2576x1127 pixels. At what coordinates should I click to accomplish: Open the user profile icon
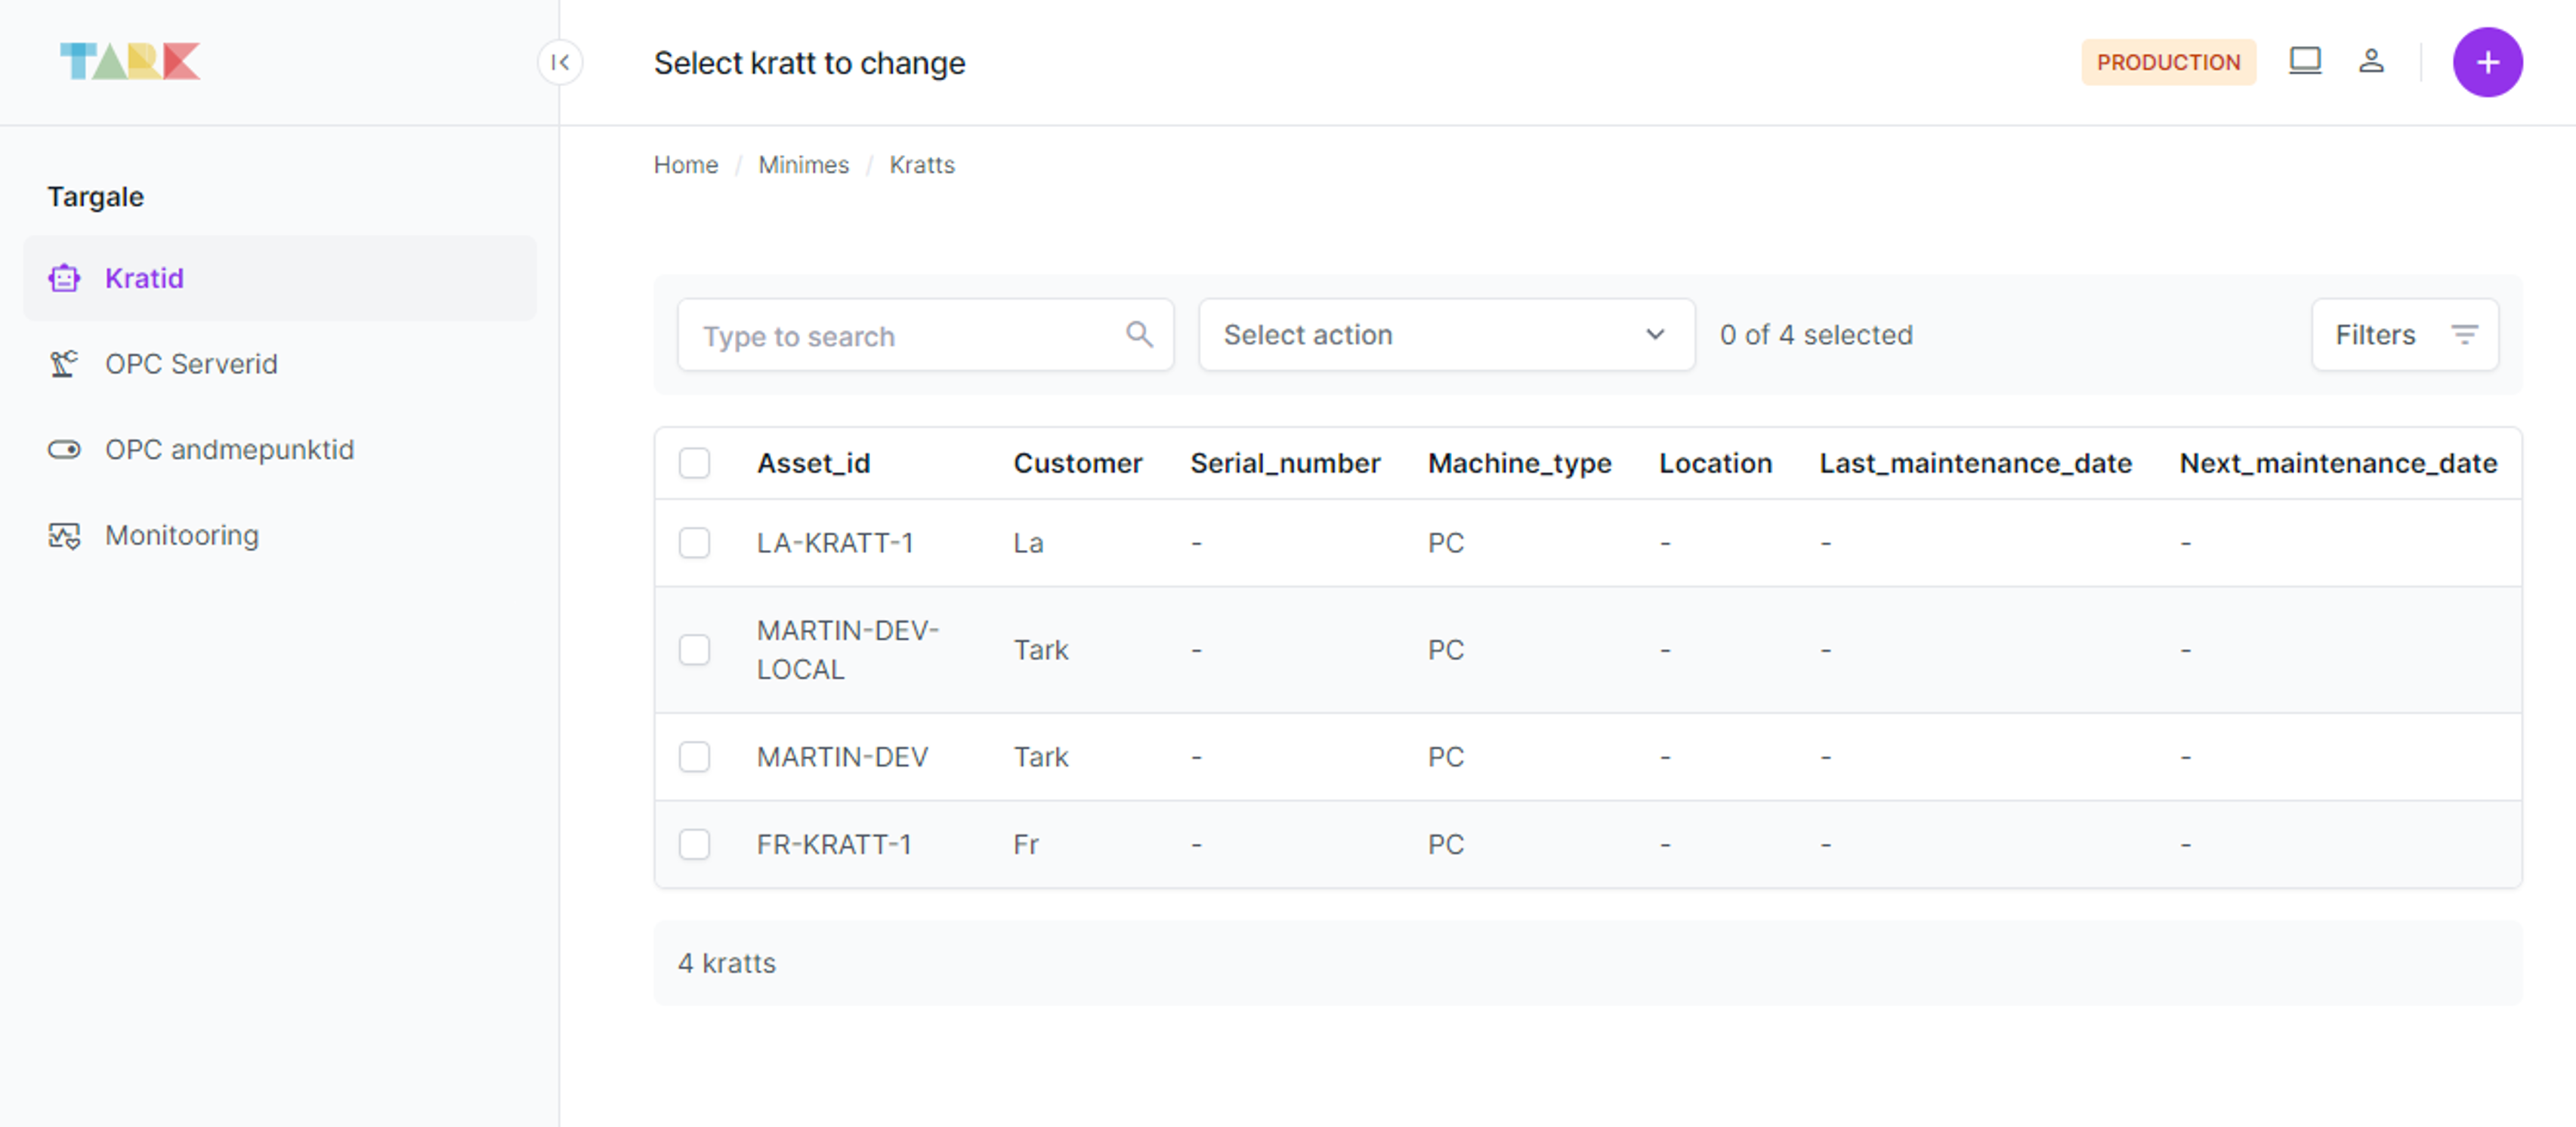[x=2371, y=62]
